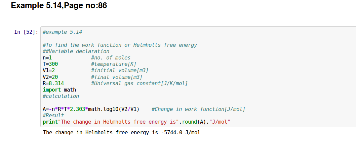Click the "#initial volume[m3]" comment
356x143 pixels.
(x=119, y=70)
